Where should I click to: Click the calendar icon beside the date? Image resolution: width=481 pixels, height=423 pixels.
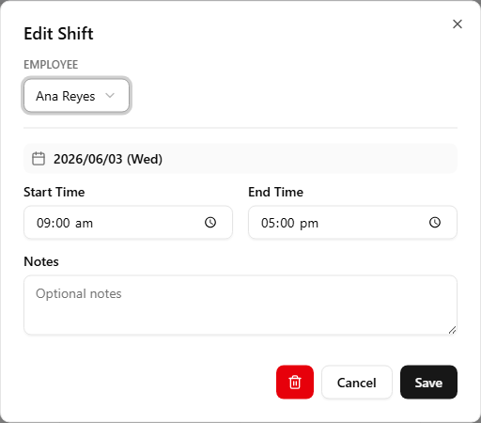click(39, 159)
